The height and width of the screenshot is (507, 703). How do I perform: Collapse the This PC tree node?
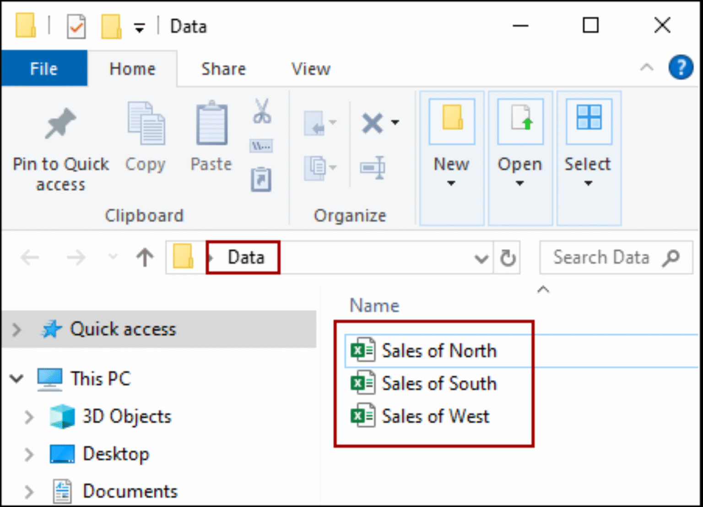point(16,379)
